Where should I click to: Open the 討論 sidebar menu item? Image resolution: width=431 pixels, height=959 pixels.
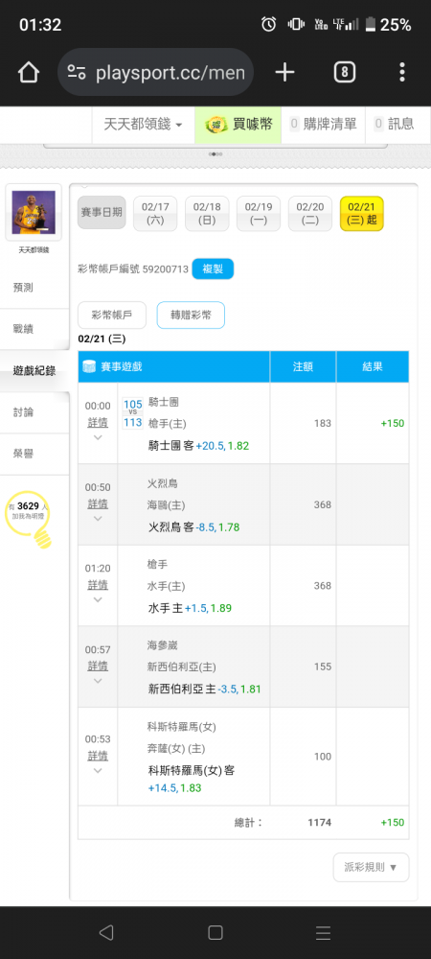pos(23,412)
